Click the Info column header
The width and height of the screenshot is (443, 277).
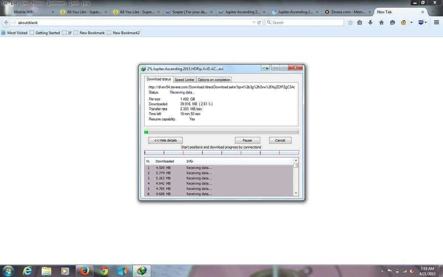coord(189,161)
